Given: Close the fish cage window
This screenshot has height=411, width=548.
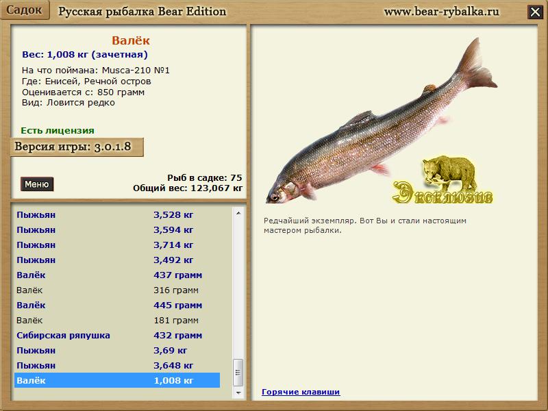Looking at the screenshot, I should [x=534, y=12].
